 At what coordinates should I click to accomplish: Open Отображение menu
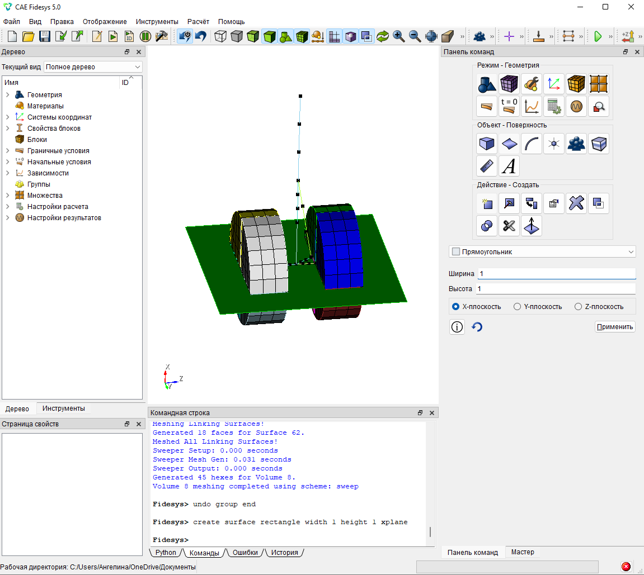click(x=105, y=21)
